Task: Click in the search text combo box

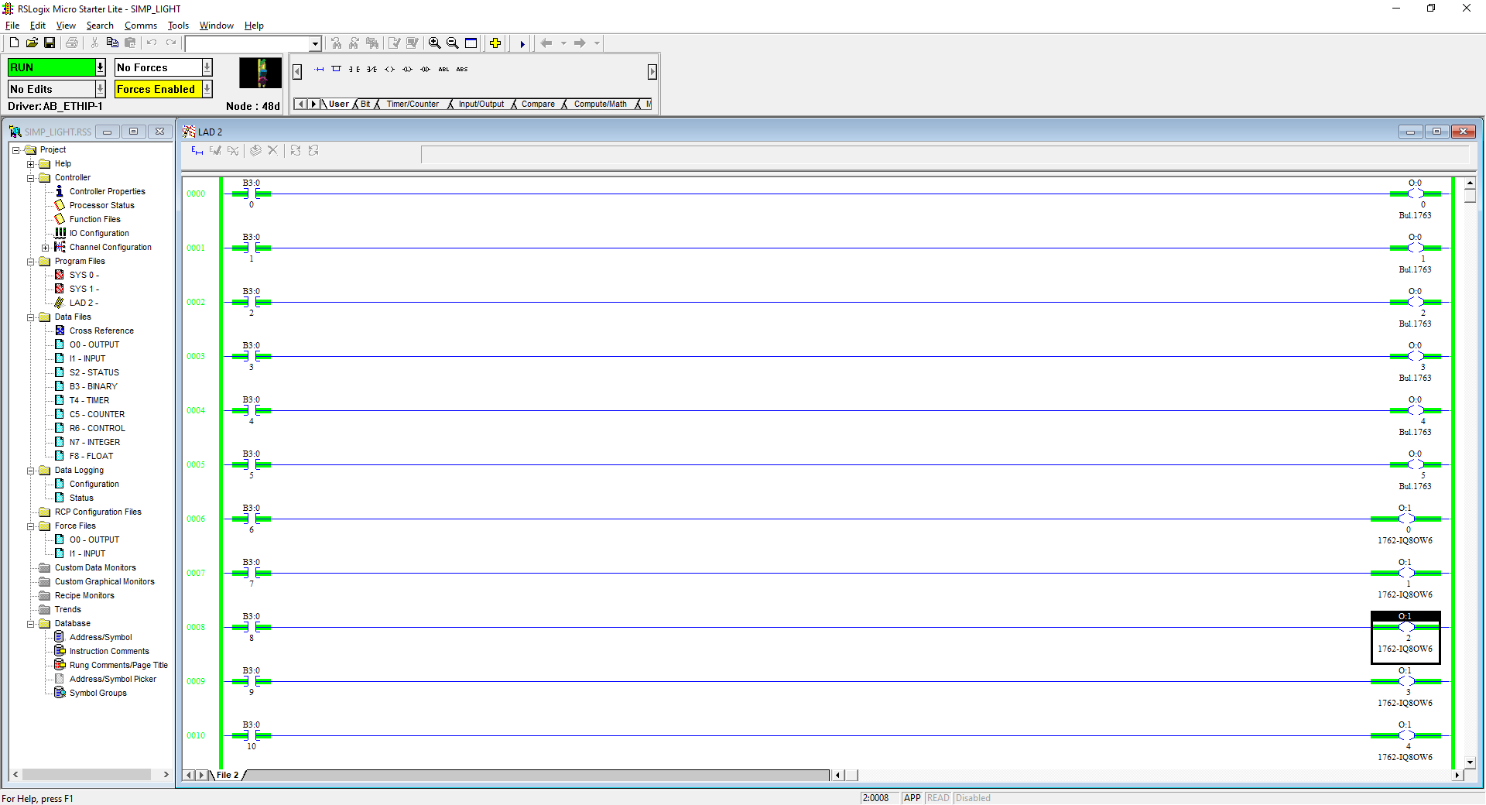Action: tap(247, 43)
